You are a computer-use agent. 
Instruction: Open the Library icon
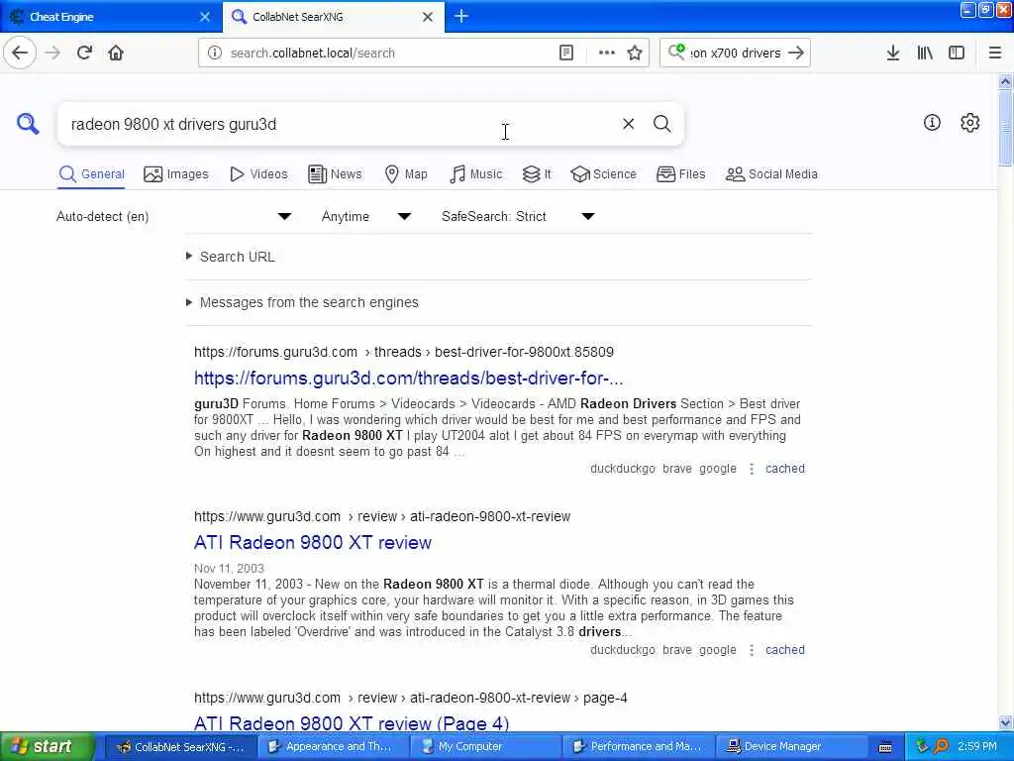(x=925, y=53)
